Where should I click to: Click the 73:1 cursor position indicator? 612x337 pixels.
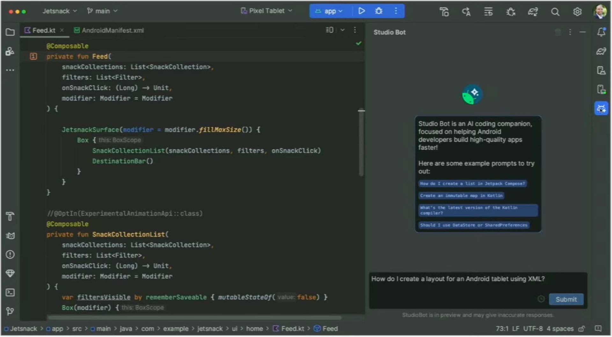(x=502, y=329)
